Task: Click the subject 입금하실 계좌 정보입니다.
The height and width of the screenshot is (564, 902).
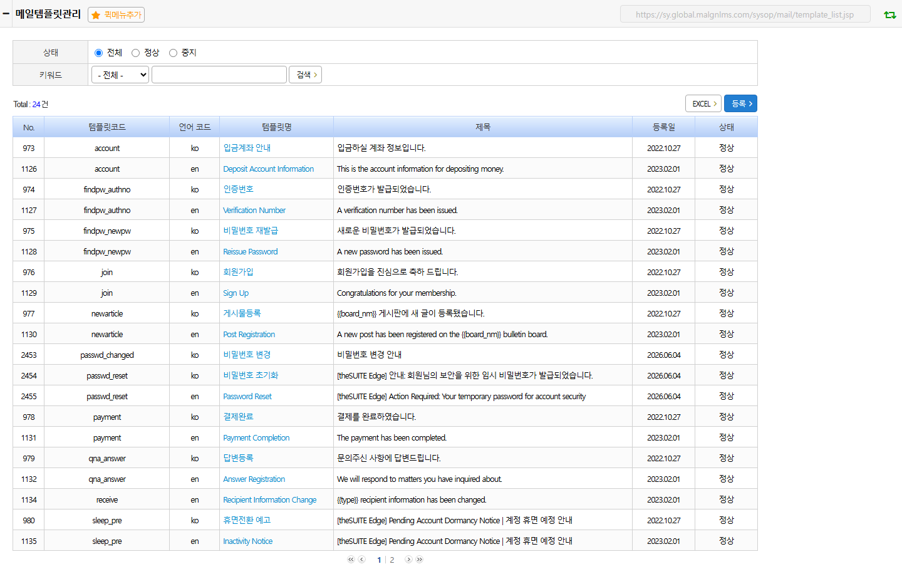Action: (381, 148)
